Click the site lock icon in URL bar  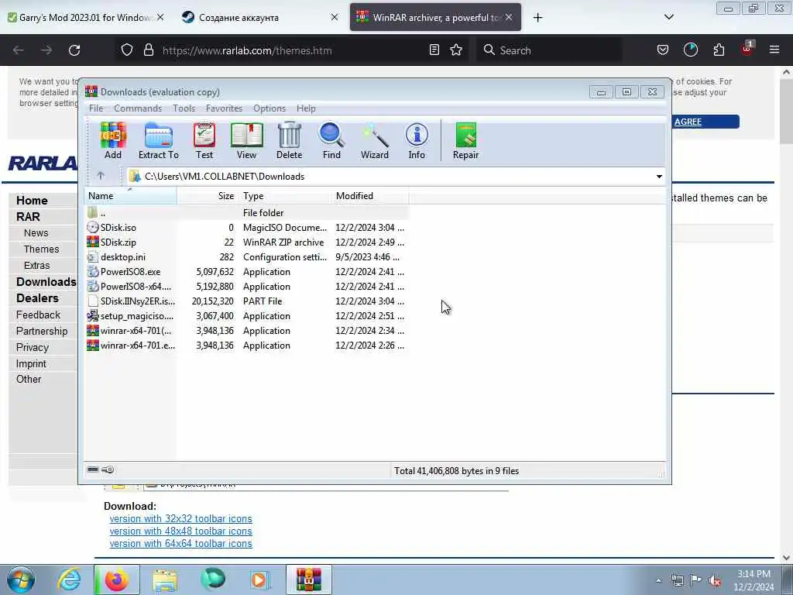148,50
